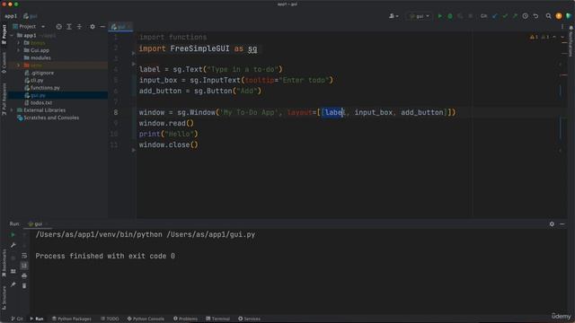Click the Git update project blue arrow

click(x=495, y=16)
